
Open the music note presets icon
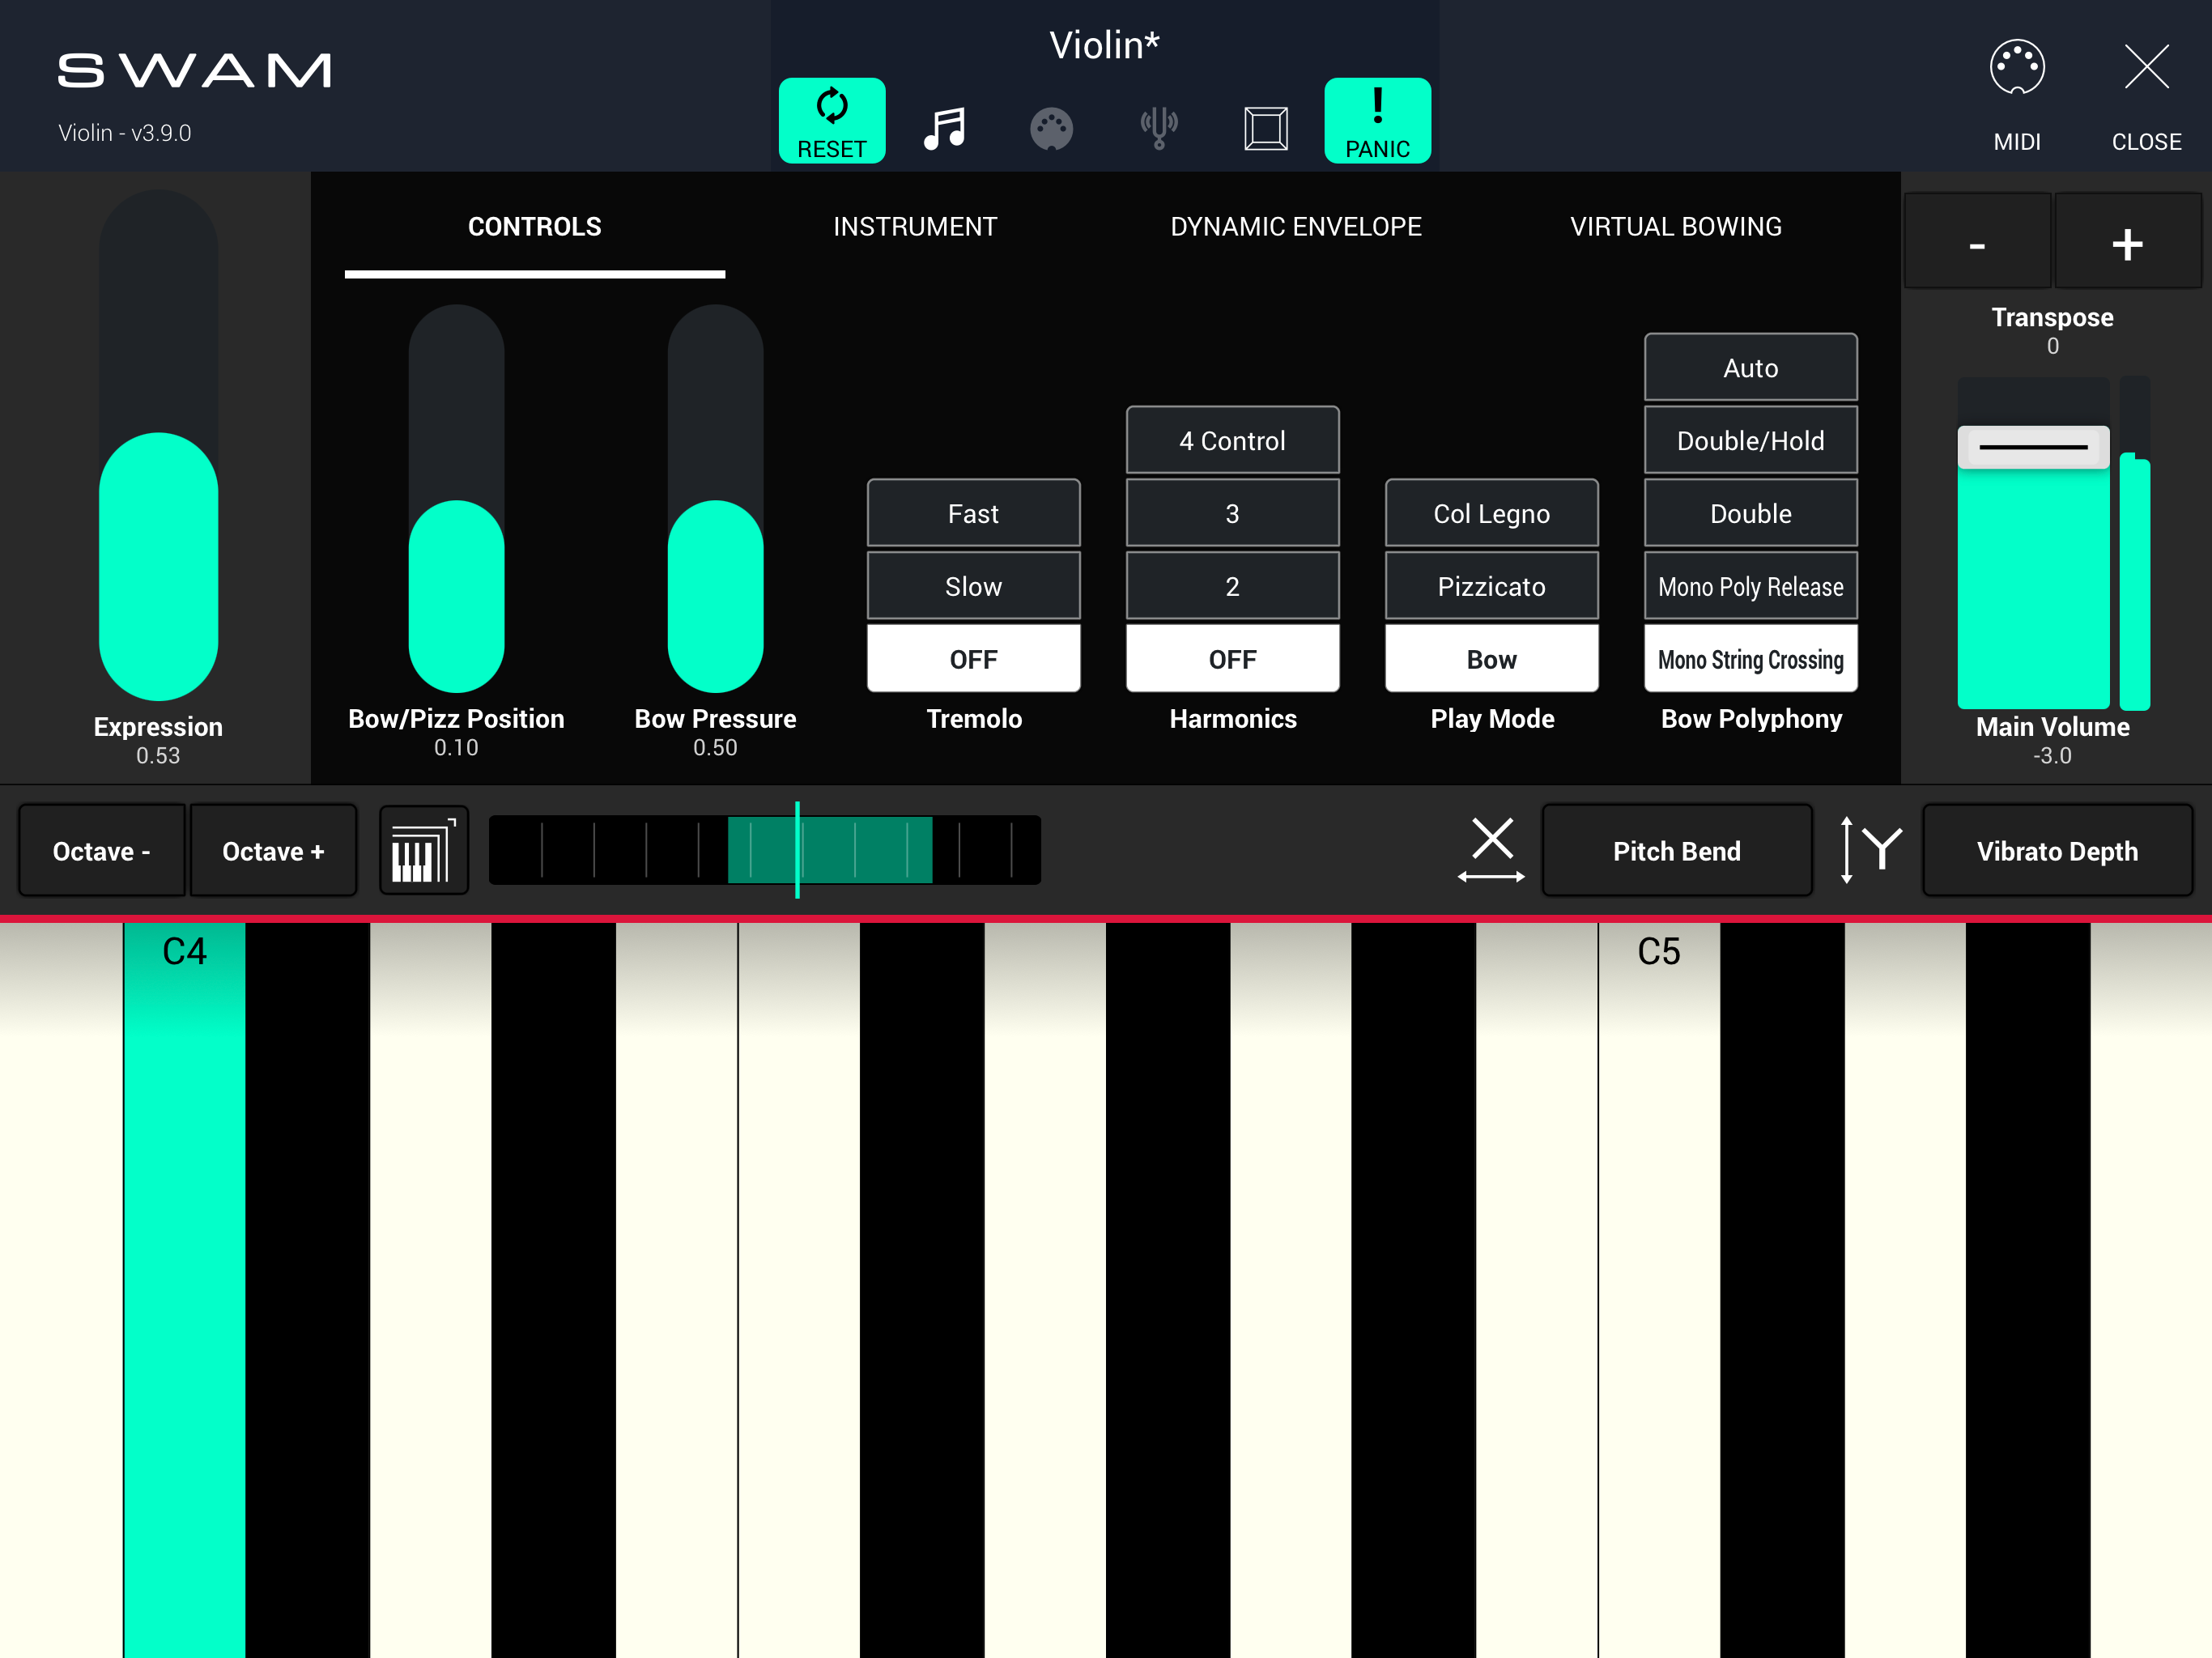[x=944, y=128]
